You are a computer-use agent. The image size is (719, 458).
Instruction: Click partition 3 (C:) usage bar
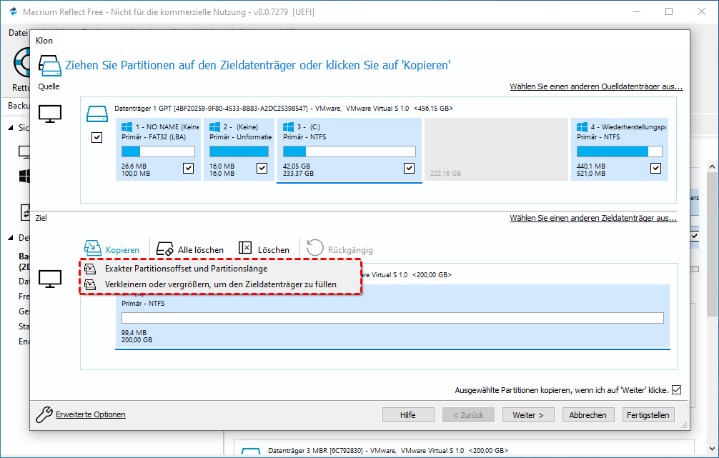click(x=349, y=151)
